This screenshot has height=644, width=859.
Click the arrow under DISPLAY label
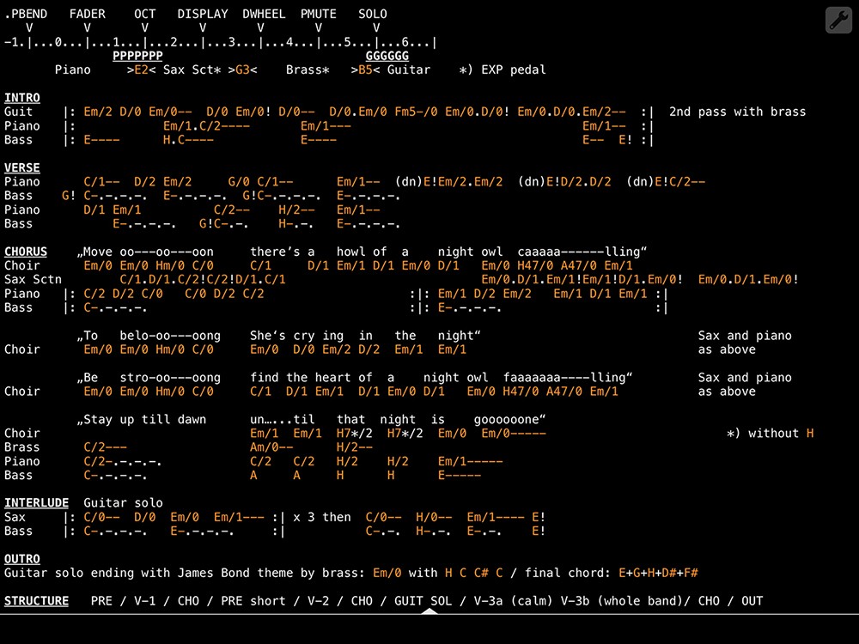click(x=203, y=27)
